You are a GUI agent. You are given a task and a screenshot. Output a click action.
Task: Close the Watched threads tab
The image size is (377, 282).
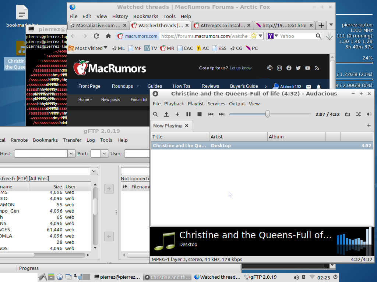[187, 25]
